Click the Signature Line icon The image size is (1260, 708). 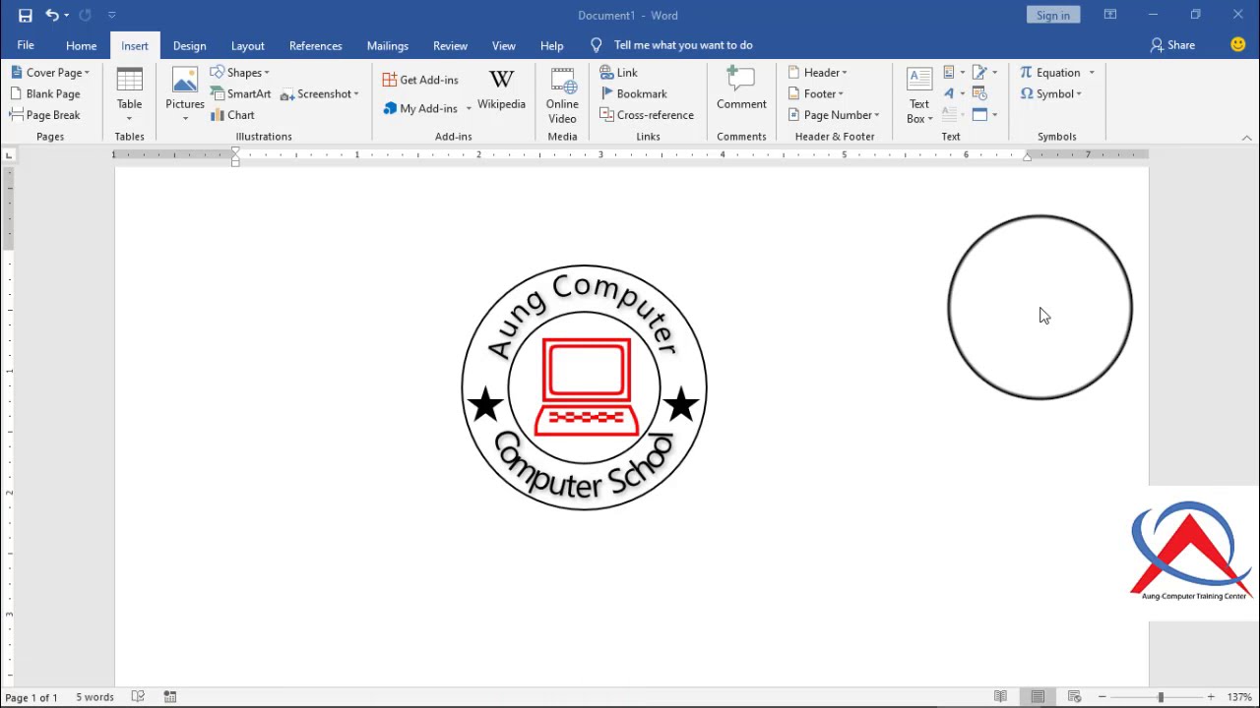pyautogui.click(x=979, y=73)
